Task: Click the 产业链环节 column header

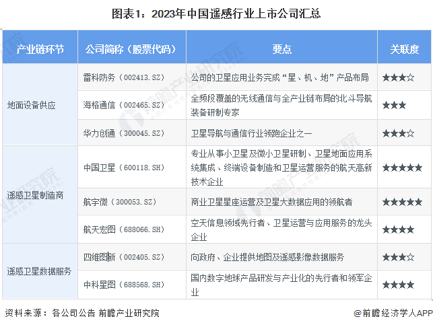Action: [40, 47]
